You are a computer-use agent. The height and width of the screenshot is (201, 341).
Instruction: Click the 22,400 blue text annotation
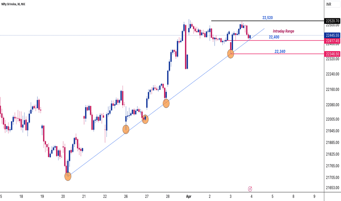[x=274, y=37]
